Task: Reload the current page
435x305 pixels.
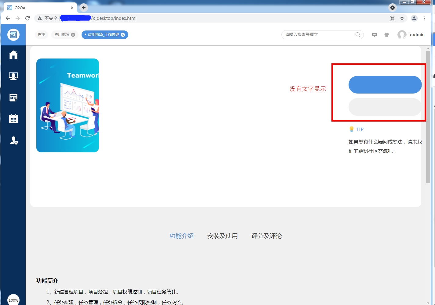Action: tap(27, 18)
